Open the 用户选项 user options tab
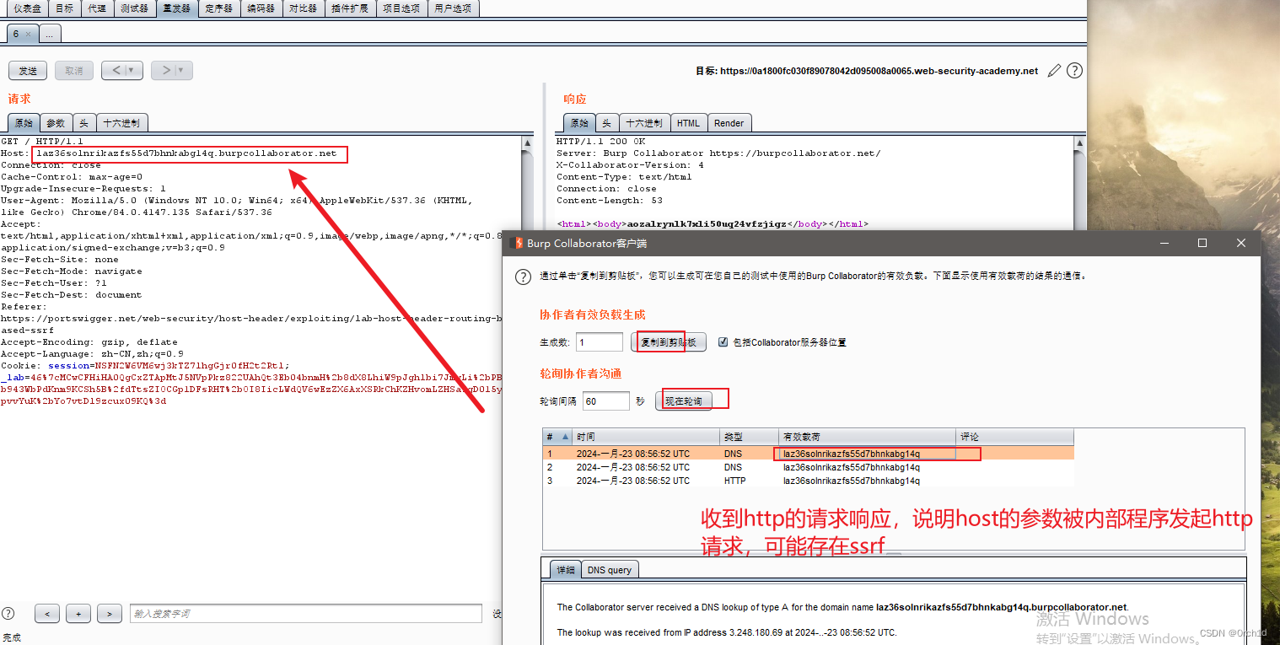Image resolution: width=1280 pixels, height=645 pixels. [x=454, y=8]
